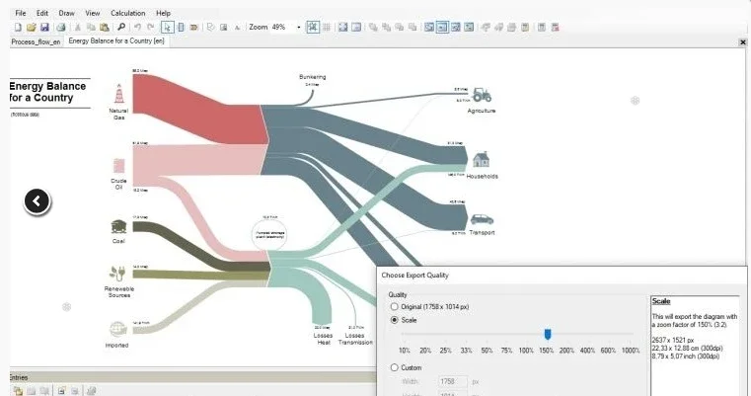Save diagram with floppy disk icon
Image resolution: width=751 pixels, height=396 pixels.
(44, 28)
